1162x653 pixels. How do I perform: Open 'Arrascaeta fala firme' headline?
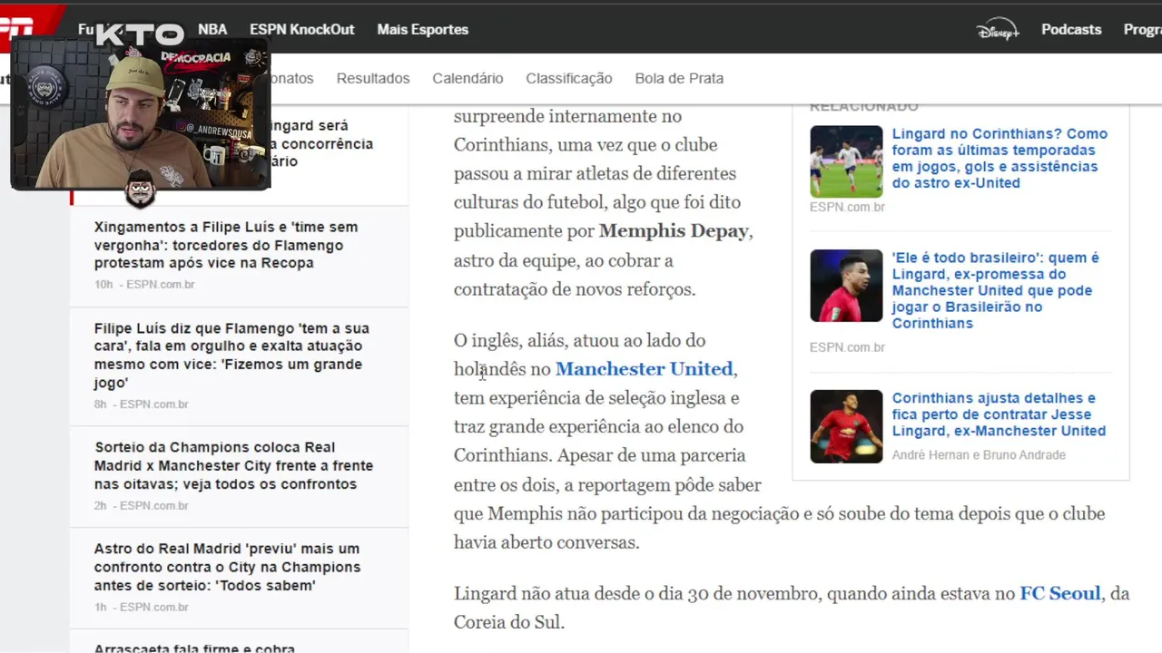pos(194,648)
